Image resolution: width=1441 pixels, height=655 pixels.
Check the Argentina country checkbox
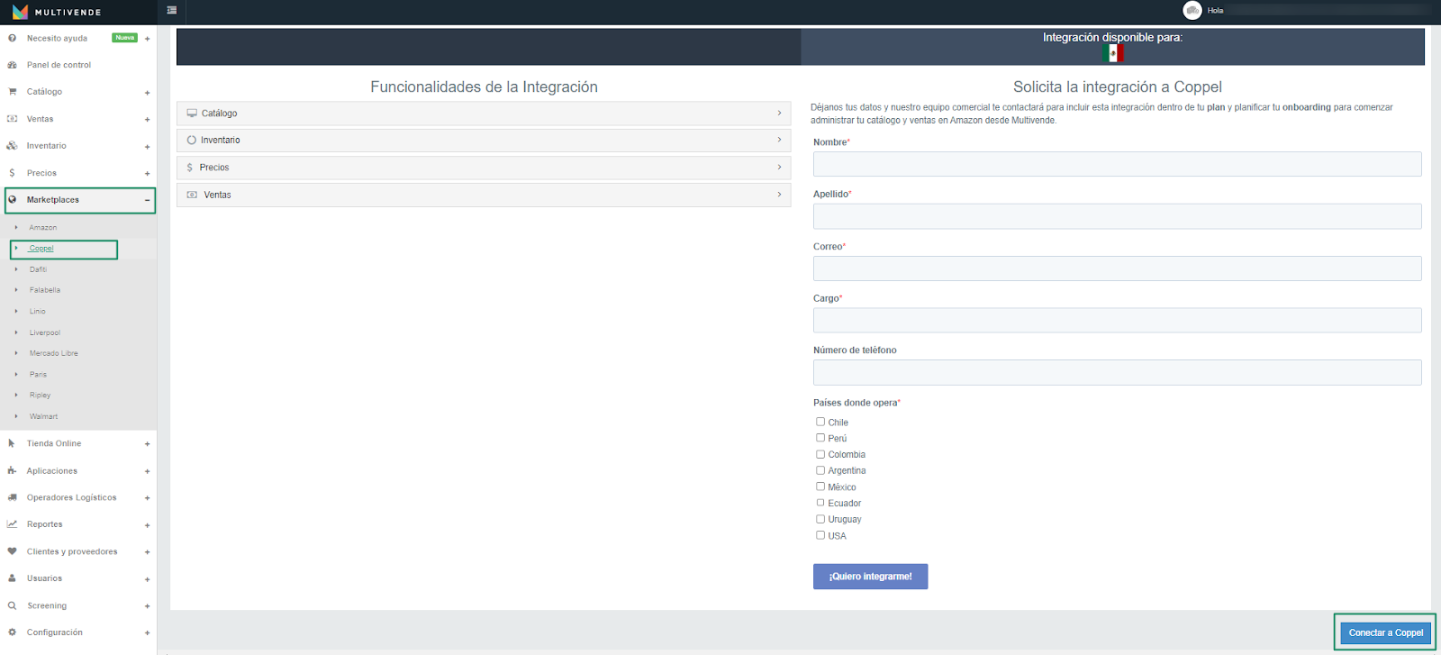click(x=820, y=470)
